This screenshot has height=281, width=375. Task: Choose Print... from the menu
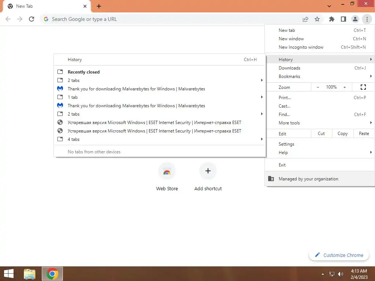coord(320,97)
